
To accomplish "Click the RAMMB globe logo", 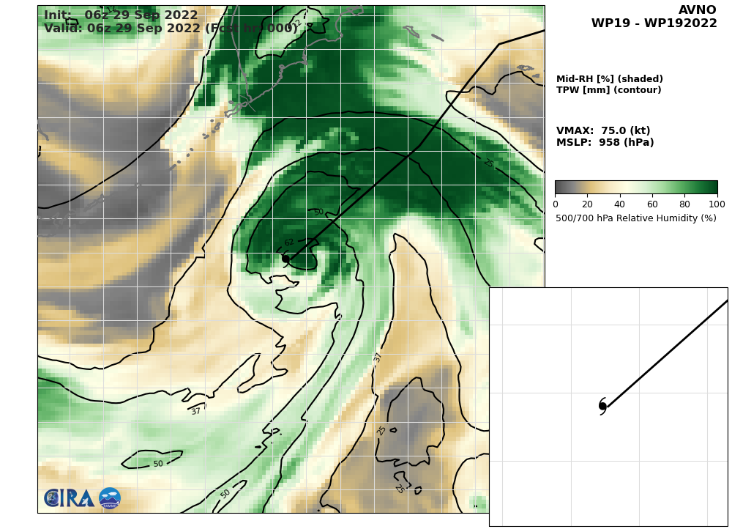I will click(x=110, y=498).
